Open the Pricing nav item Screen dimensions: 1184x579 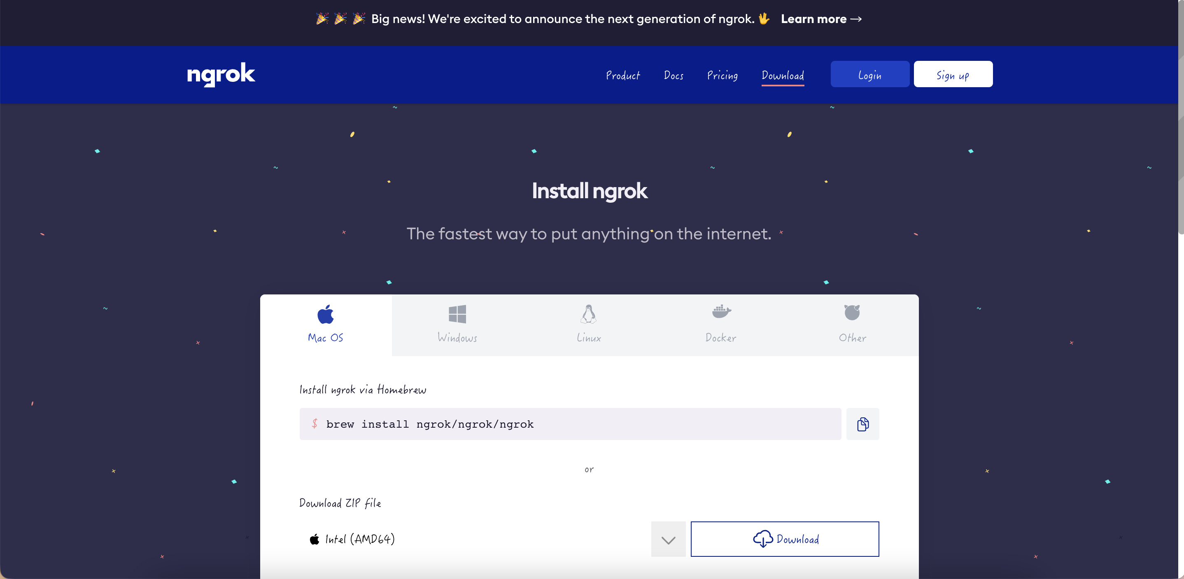(722, 75)
